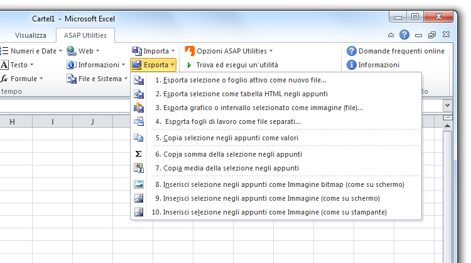
Task: Click the Numeri e Date list icon
Action: [x=4, y=51]
